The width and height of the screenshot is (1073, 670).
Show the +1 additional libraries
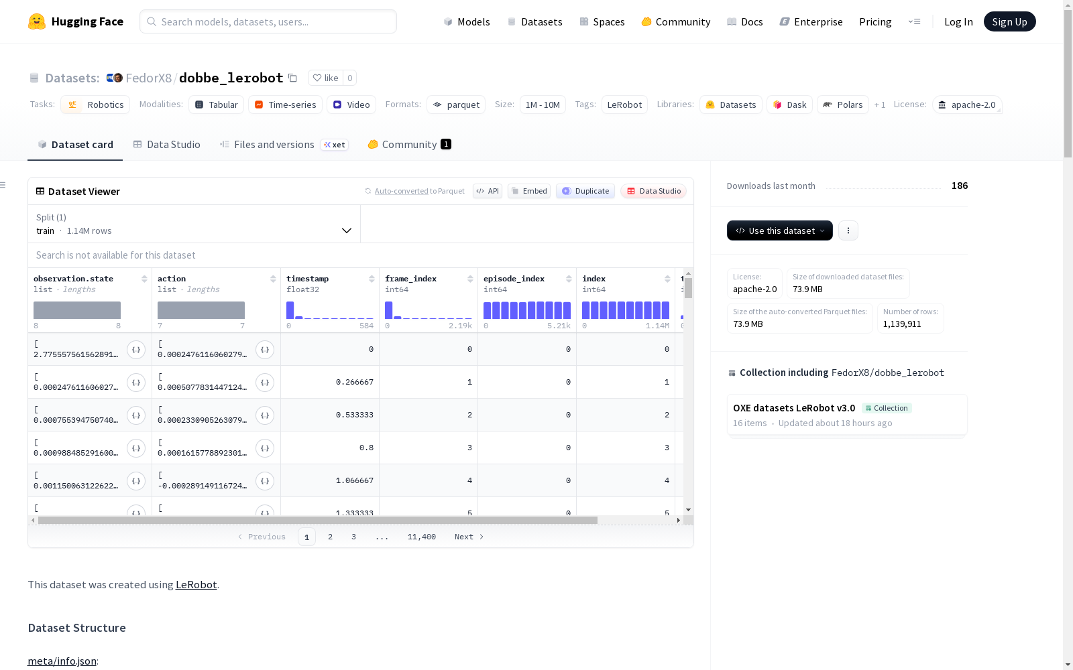tap(880, 105)
